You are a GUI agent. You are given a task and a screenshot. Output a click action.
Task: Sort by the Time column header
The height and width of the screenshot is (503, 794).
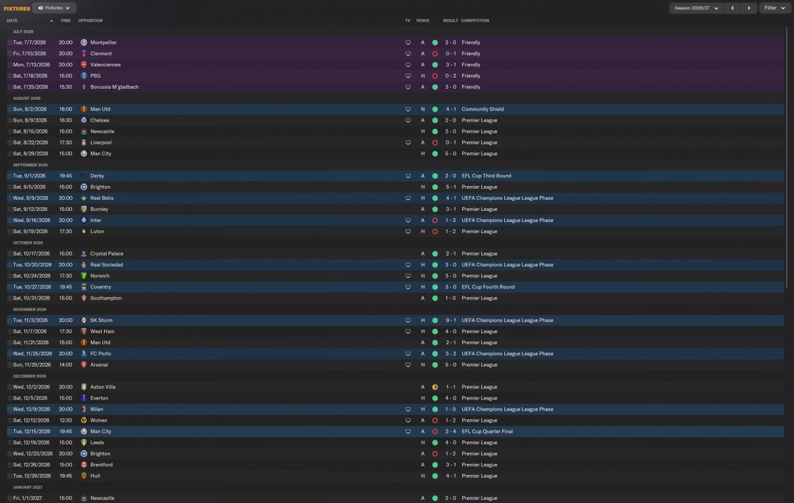(x=66, y=20)
